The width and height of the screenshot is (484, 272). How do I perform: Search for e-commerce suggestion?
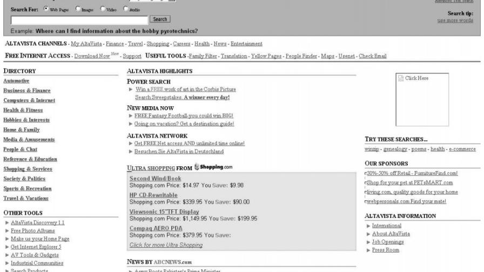point(462,149)
